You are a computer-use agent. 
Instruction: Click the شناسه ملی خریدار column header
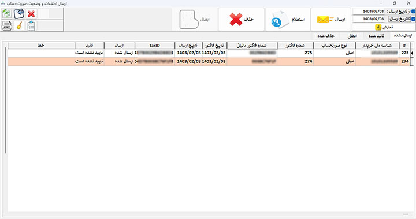click(377, 46)
